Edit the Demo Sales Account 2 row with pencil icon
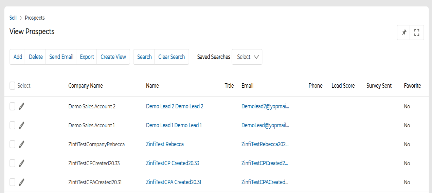432x193 pixels. [x=21, y=106]
